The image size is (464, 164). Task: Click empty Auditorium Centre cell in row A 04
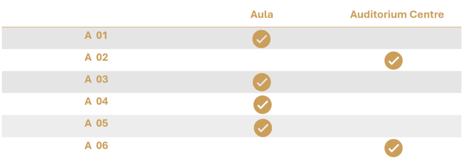coord(393,104)
